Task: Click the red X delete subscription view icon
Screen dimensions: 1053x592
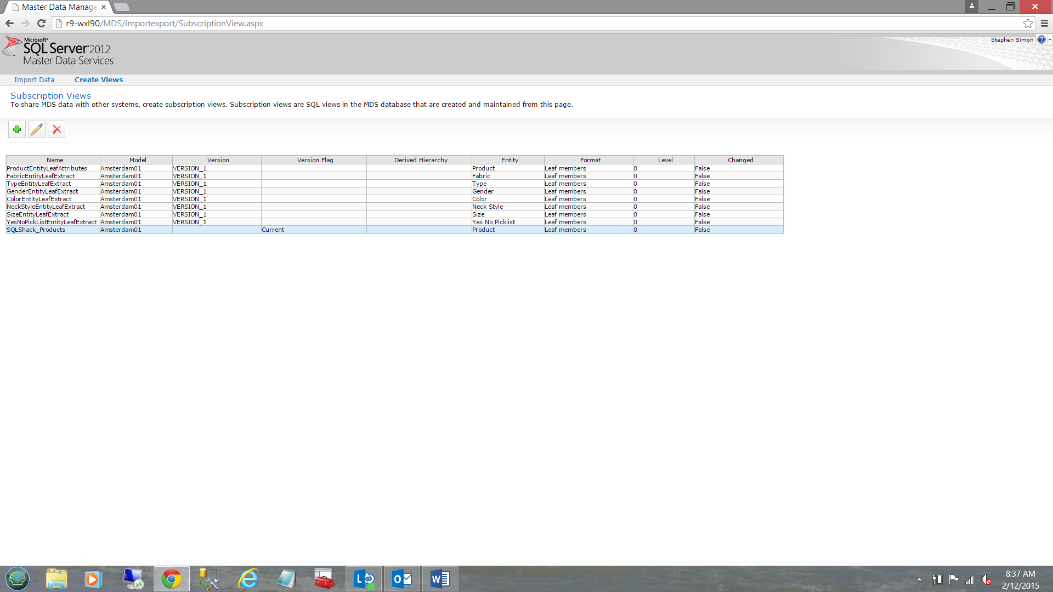Action: point(56,130)
